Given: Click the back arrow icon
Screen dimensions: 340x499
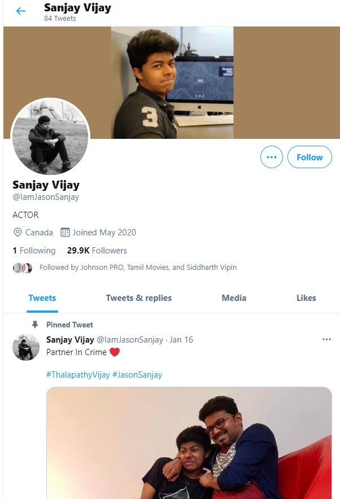Looking at the screenshot, I should (21, 11).
